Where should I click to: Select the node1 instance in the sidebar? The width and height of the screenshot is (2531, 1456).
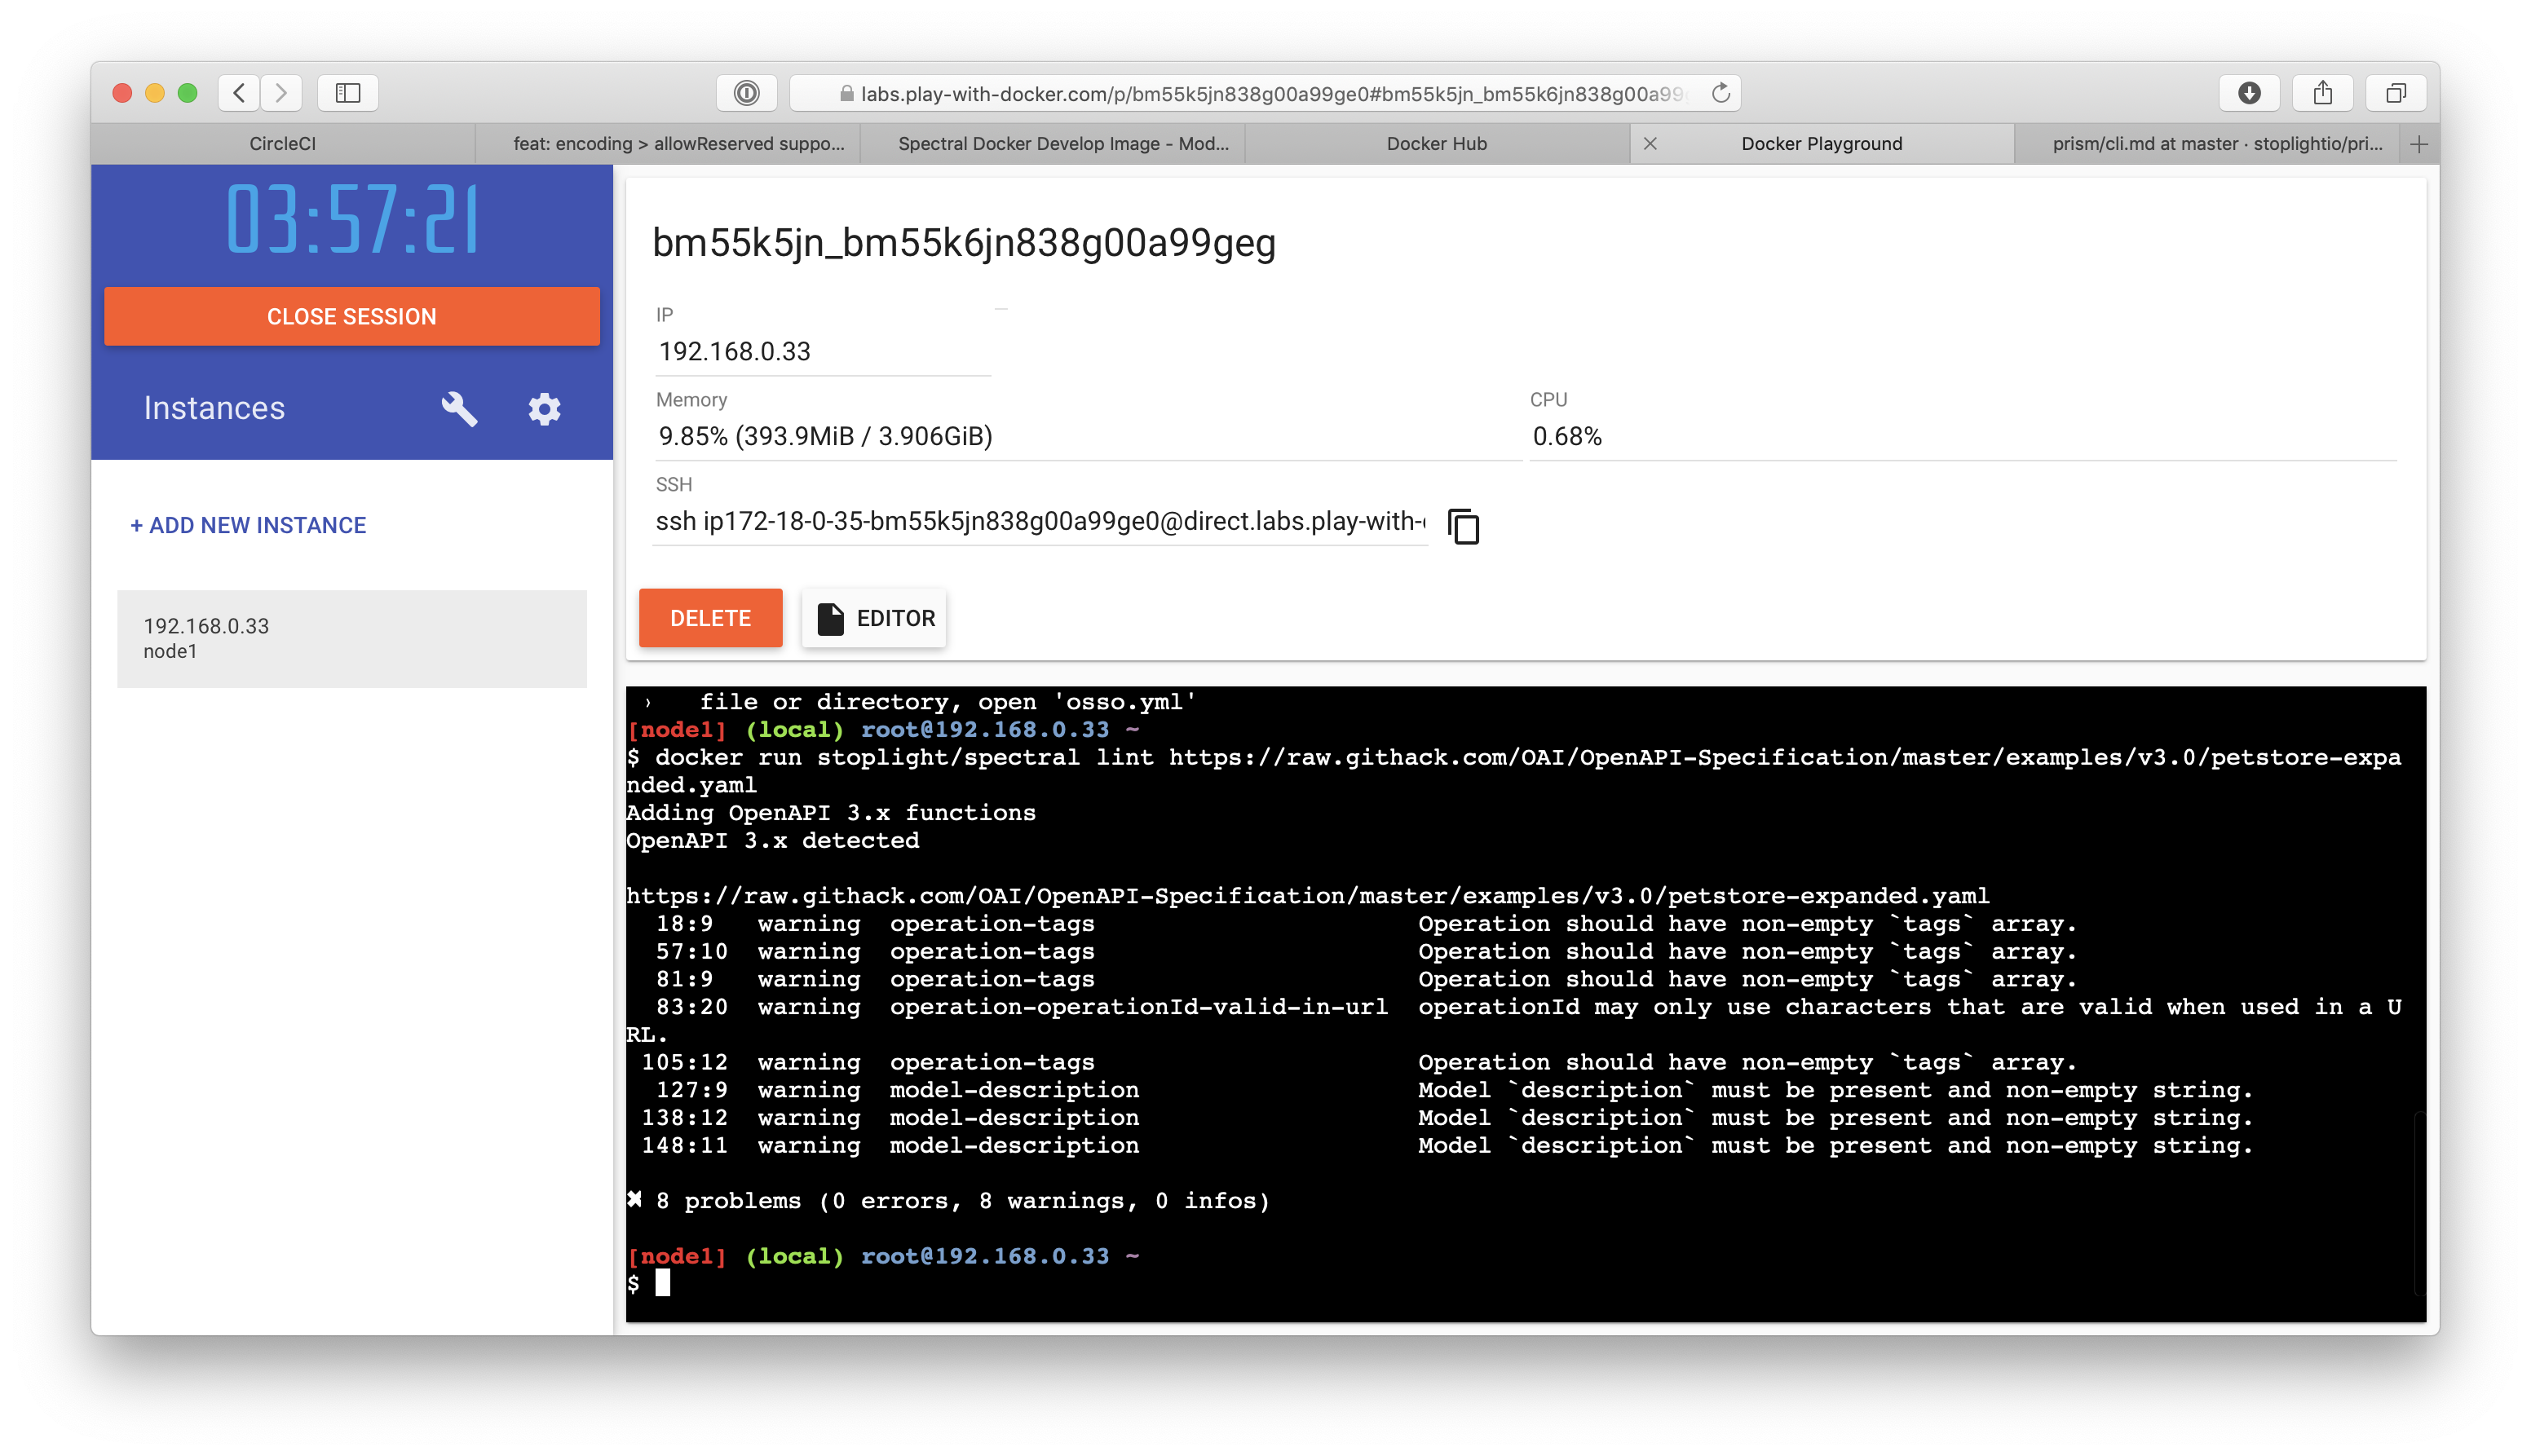(x=350, y=637)
